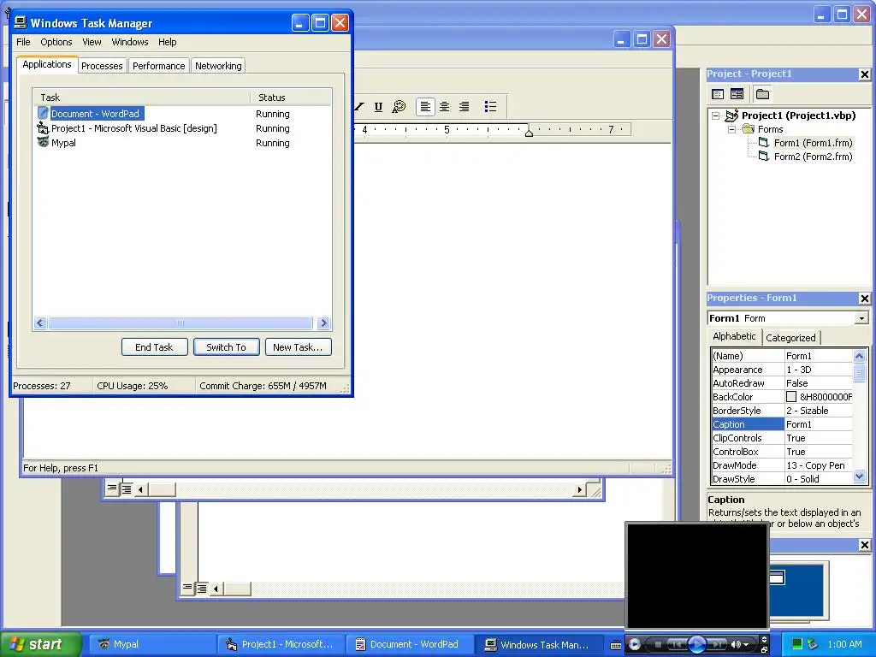Select Document - WordPad task row
Image resolution: width=876 pixels, height=657 pixels.
pyautogui.click(x=181, y=114)
